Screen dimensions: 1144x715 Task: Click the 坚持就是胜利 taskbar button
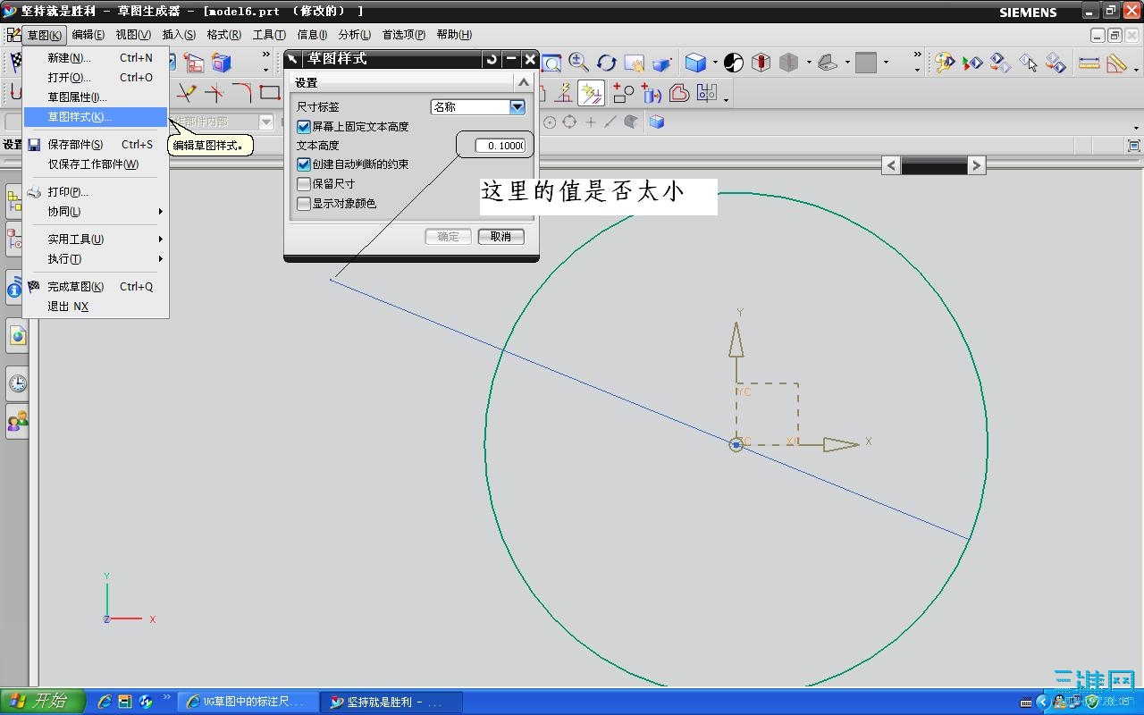pyautogui.click(x=392, y=702)
